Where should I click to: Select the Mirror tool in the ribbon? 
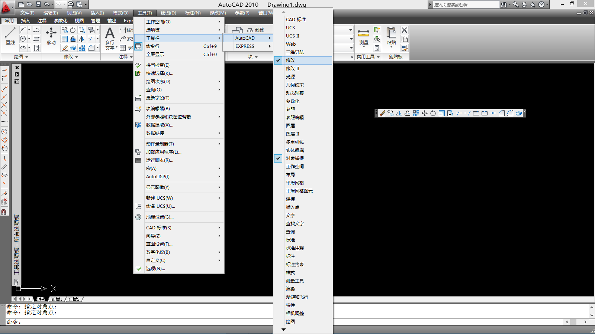coord(82,39)
